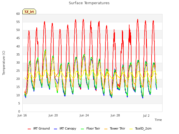
Task: Click the TZ_irt label box
Action: pyautogui.click(x=29, y=11)
